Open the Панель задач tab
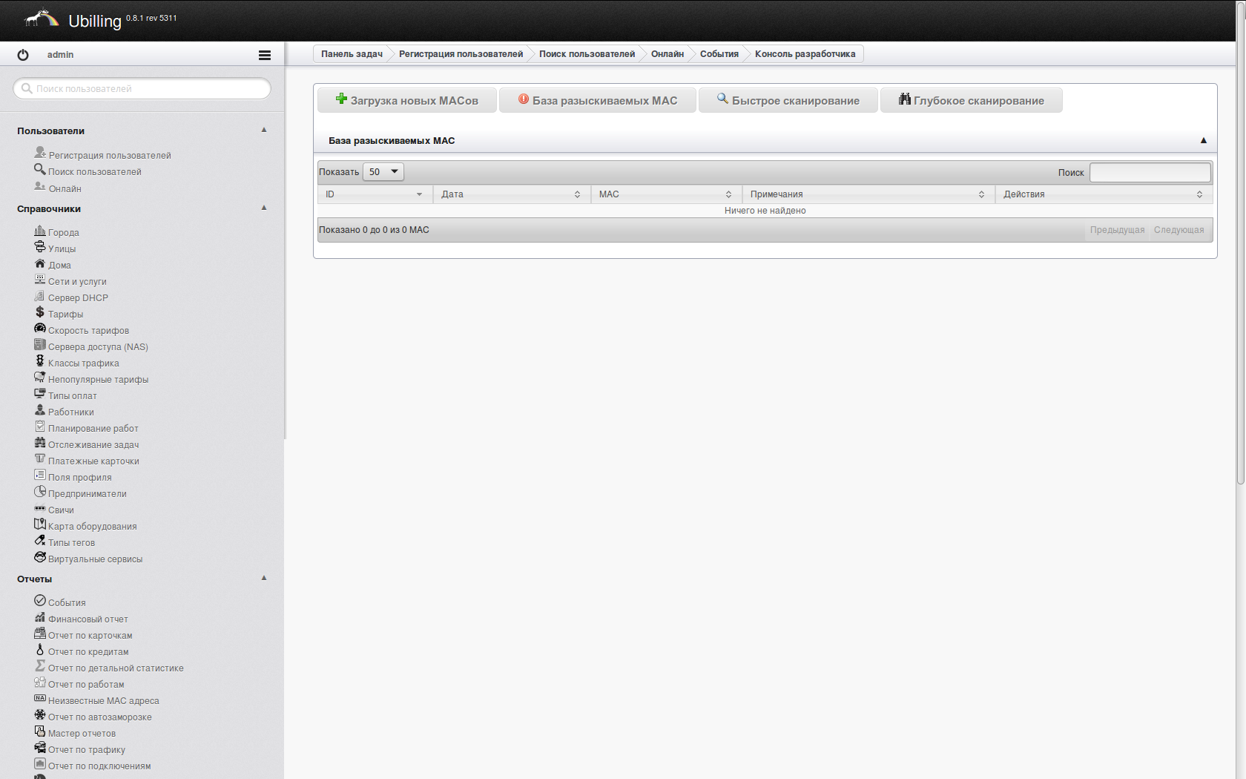The image size is (1246, 779). point(352,54)
